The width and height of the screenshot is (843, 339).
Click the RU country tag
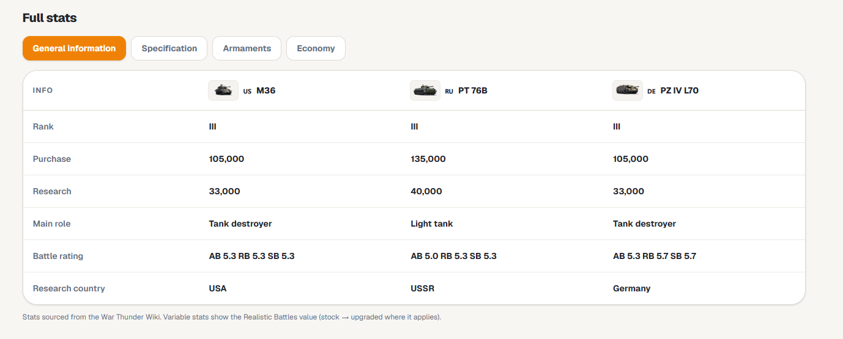[x=449, y=91]
